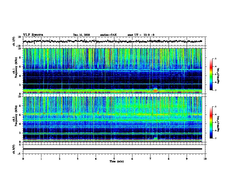
Task: Click the "4" kHz tick of the ch.1 spectrogram
Action: (x=20, y=76)
